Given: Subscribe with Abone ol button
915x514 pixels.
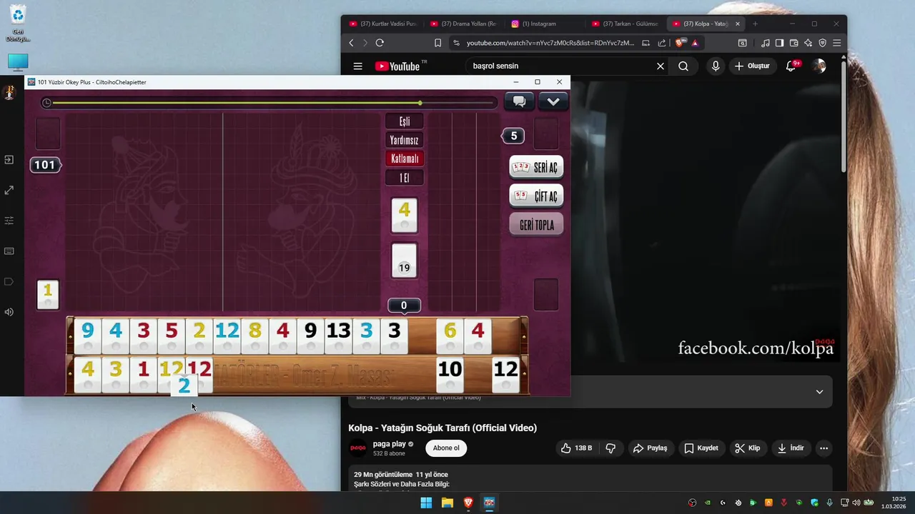Looking at the screenshot, I should (446, 448).
